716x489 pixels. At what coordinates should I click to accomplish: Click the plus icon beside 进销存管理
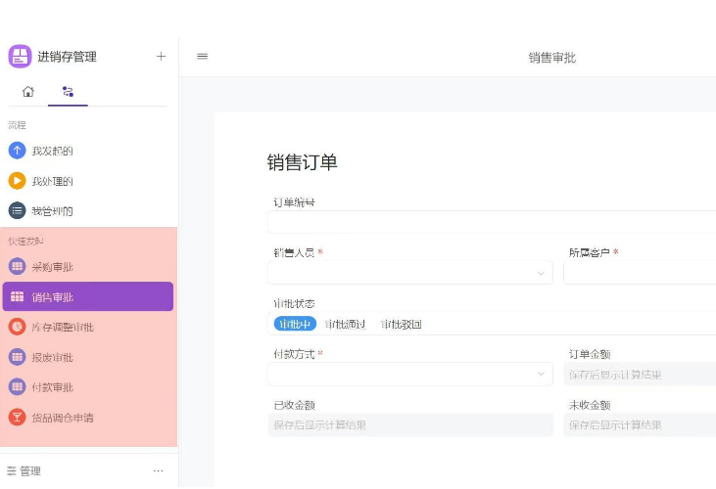(161, 57)
